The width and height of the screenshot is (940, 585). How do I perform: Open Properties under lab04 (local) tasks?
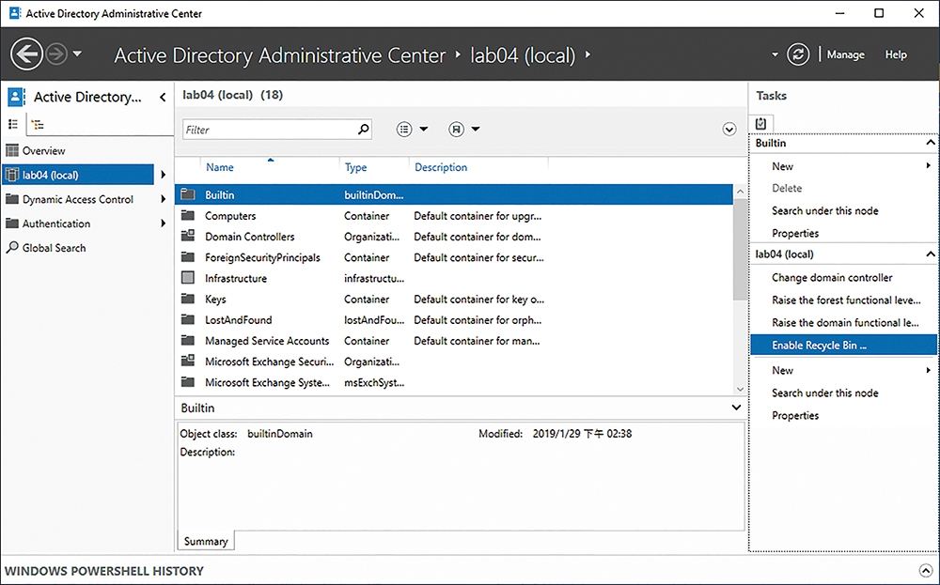click(795, 416)
